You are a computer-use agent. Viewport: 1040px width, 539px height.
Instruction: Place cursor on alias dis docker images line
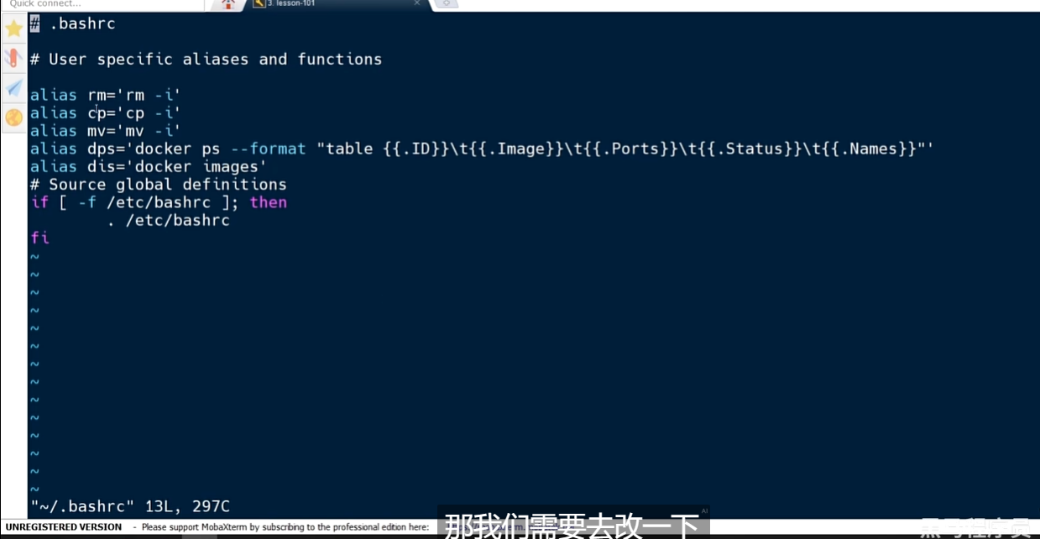[x=149, y=166]
